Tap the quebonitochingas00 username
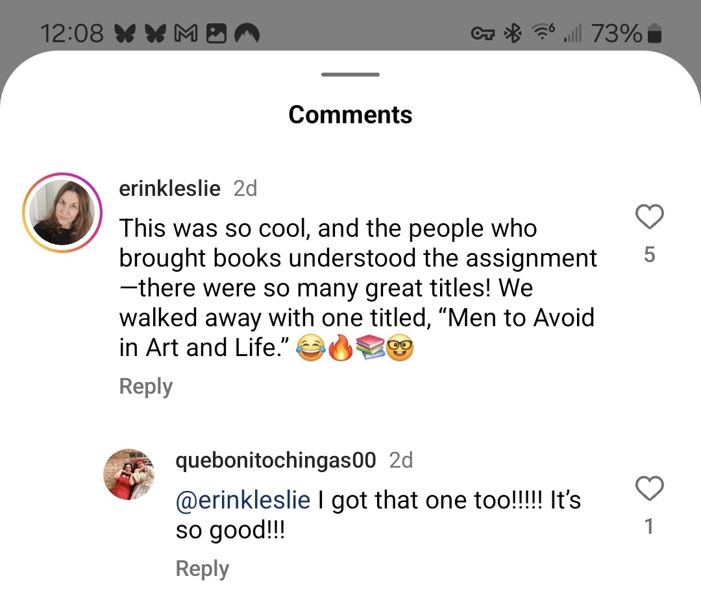The image size is (701, 609). point(276,460)
